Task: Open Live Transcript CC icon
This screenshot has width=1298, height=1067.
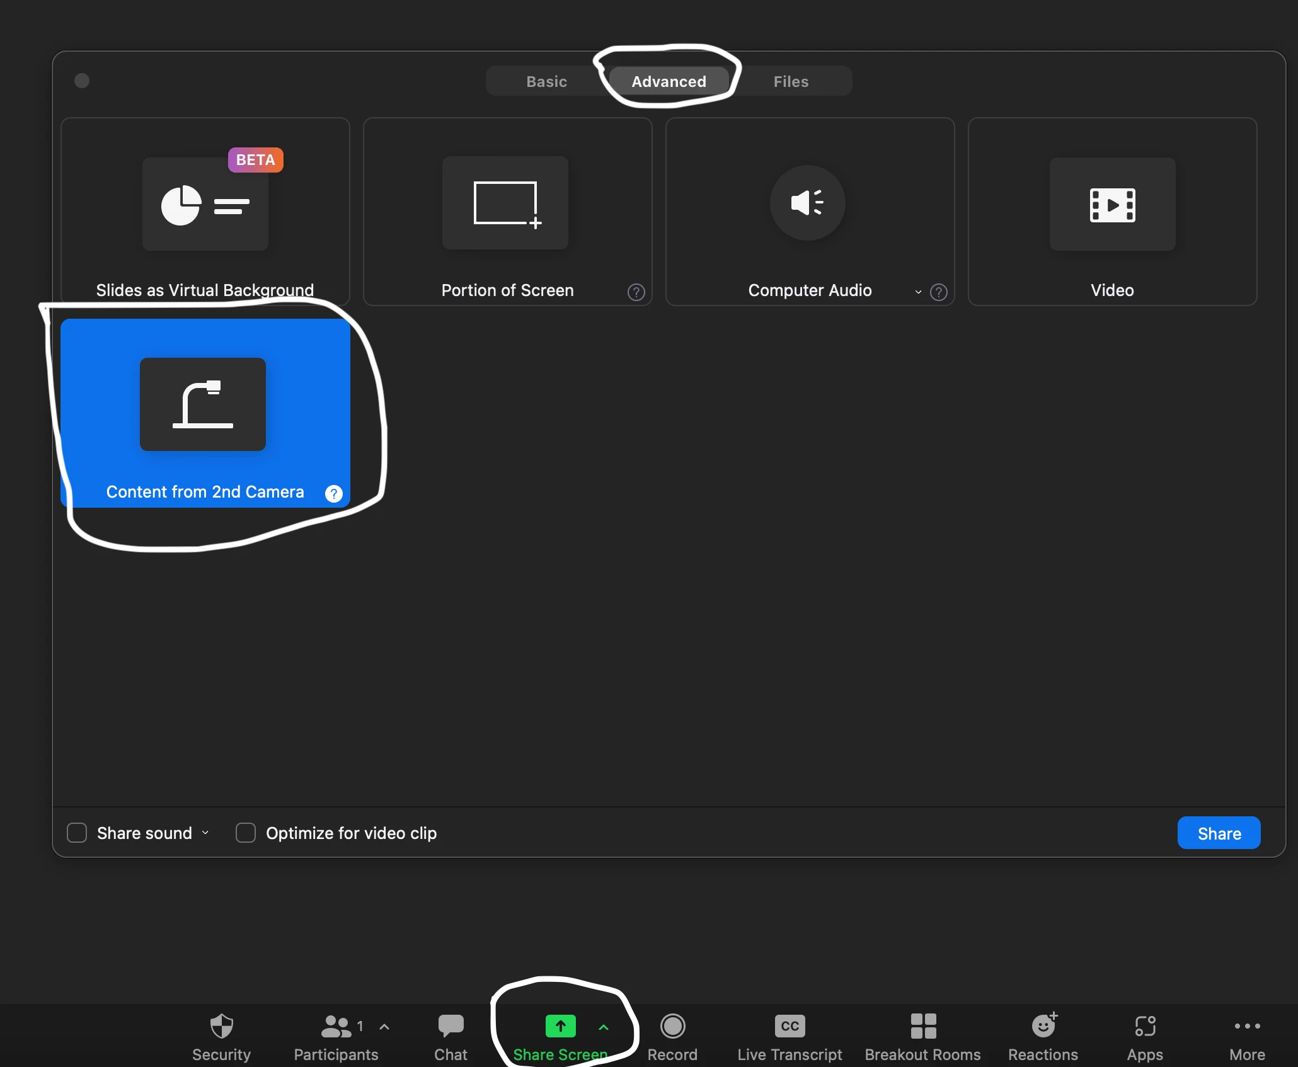Action: pos(790,1026)
